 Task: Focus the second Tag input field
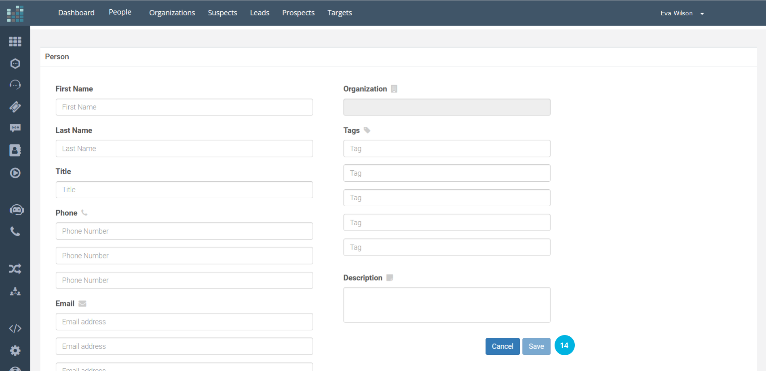447,173
